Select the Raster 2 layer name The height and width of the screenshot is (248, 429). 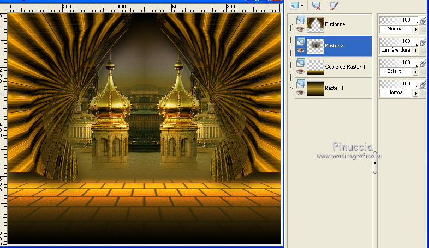point(334,46)
